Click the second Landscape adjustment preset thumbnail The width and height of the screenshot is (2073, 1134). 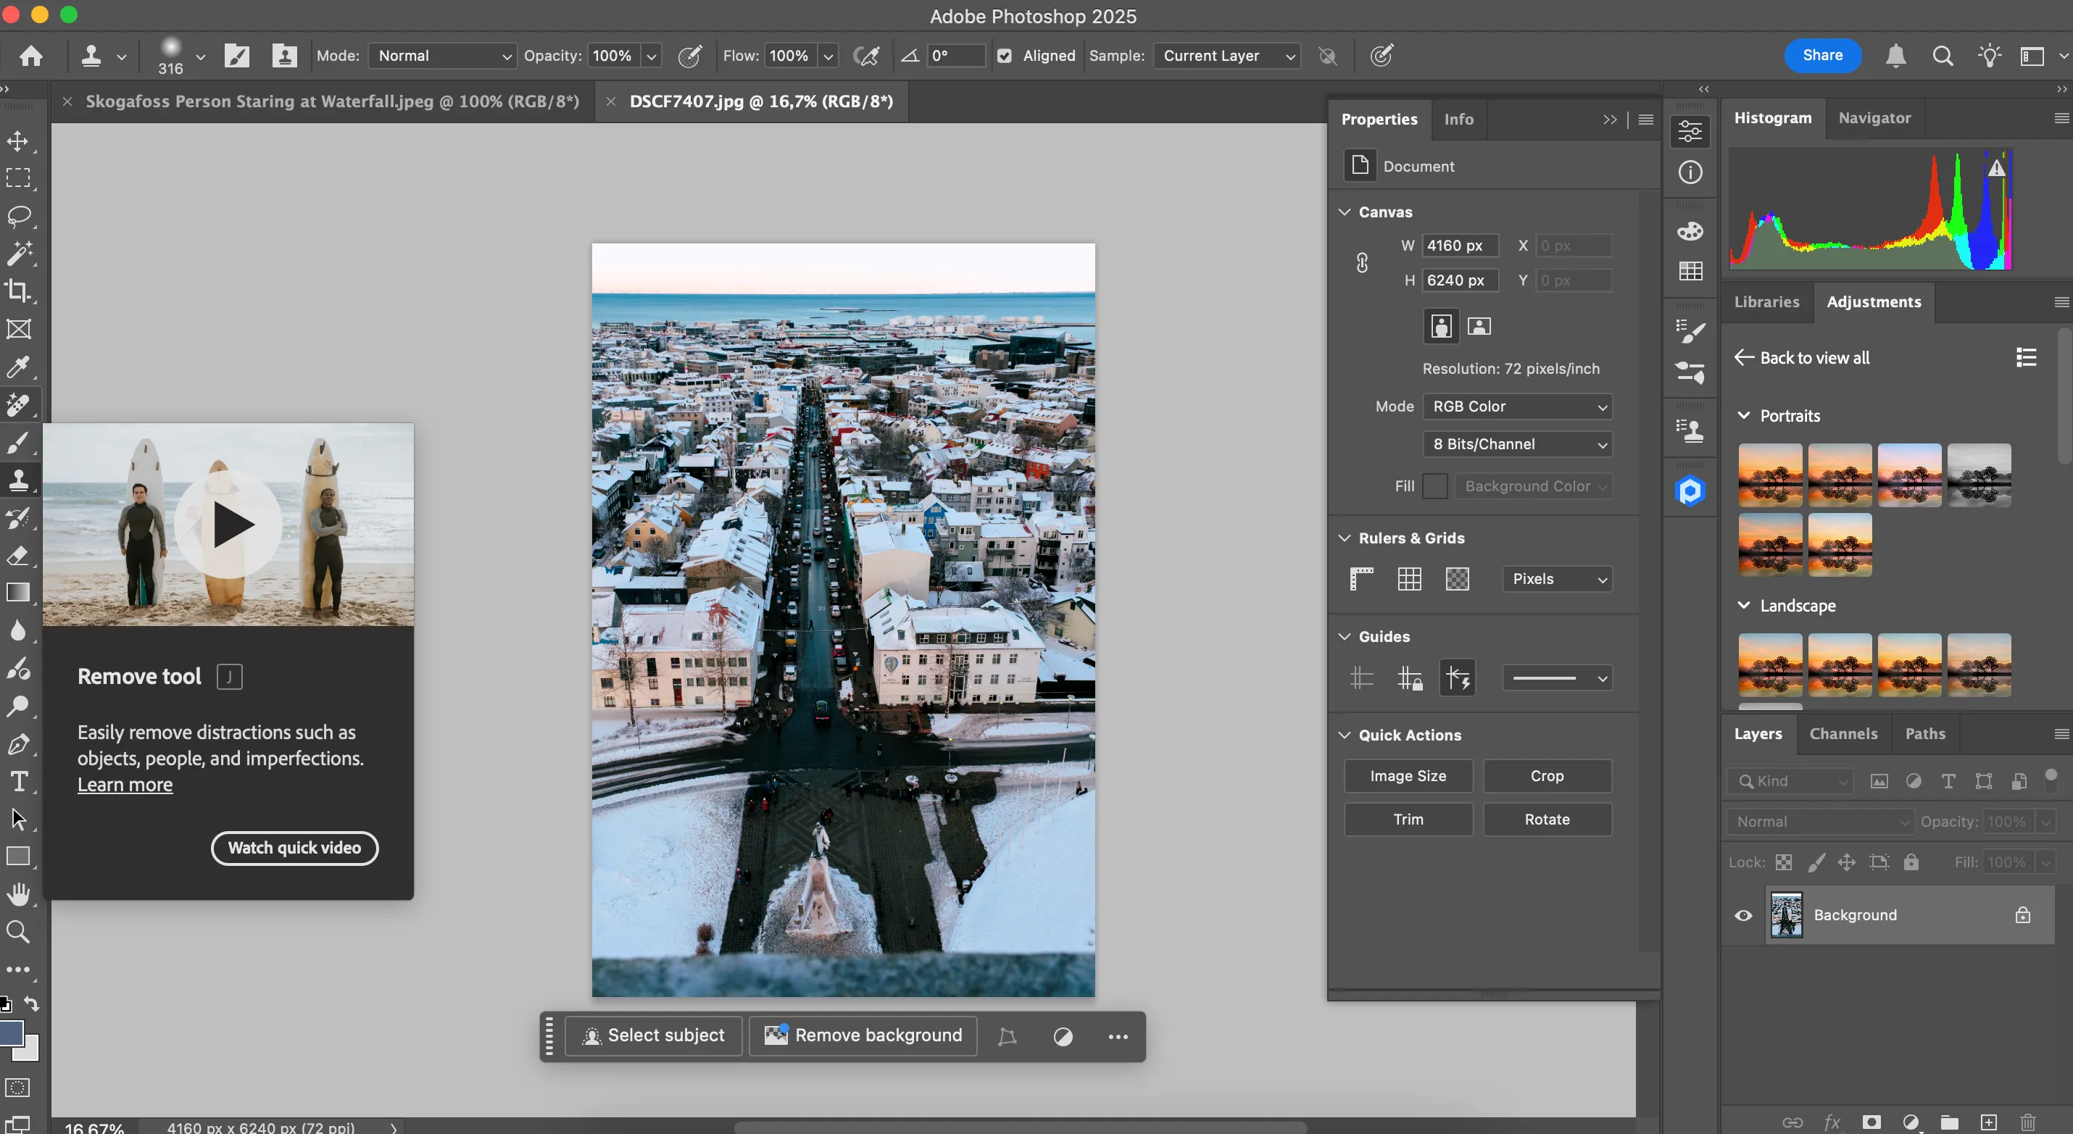point(1840,665)
